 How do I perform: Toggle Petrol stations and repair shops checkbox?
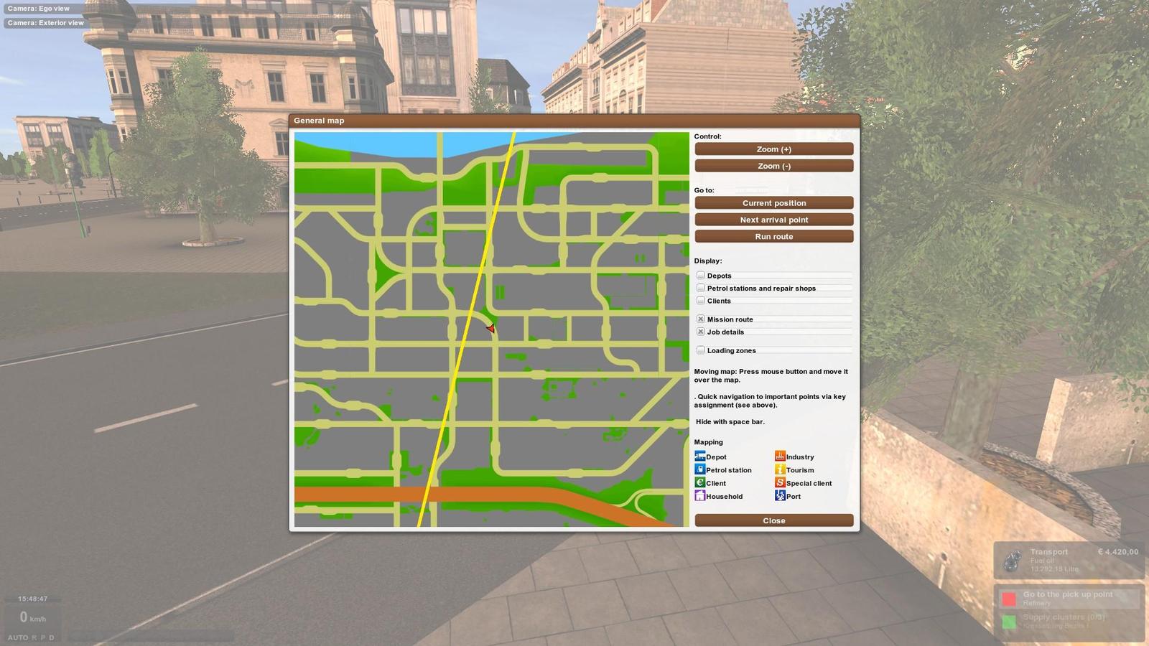pos(701,288)
